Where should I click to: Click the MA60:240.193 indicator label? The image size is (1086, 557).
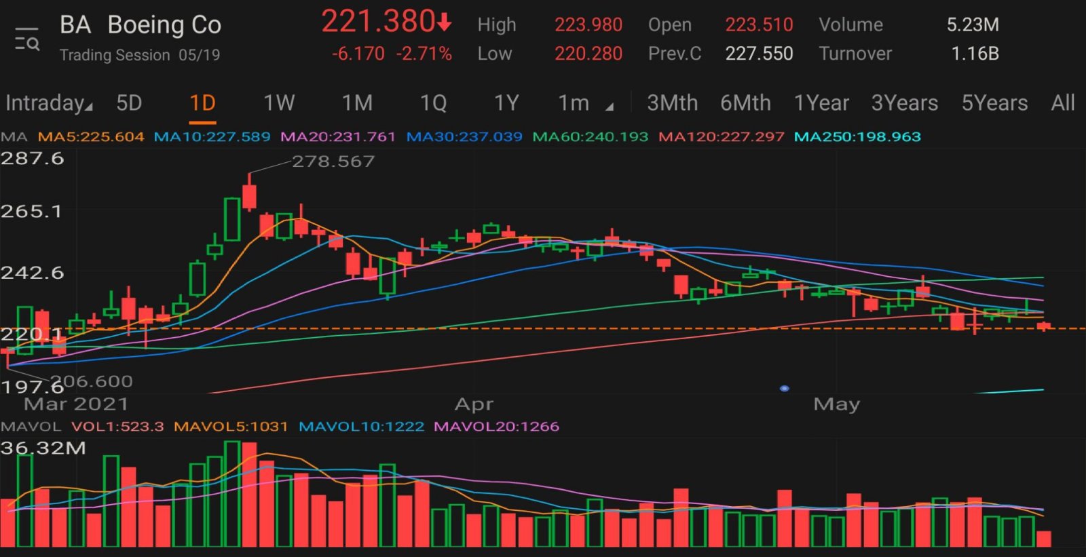[591, 136]
